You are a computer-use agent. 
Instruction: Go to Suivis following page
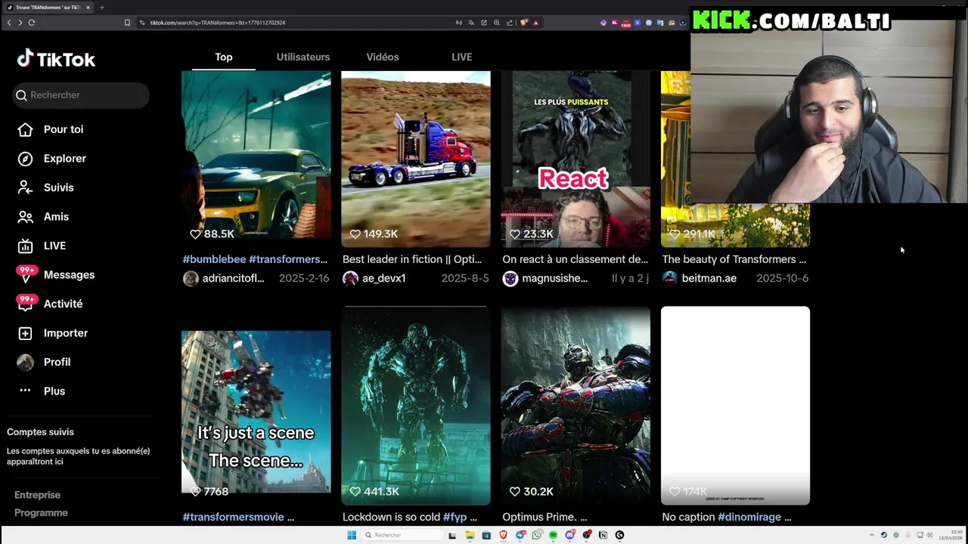(46, 187)
